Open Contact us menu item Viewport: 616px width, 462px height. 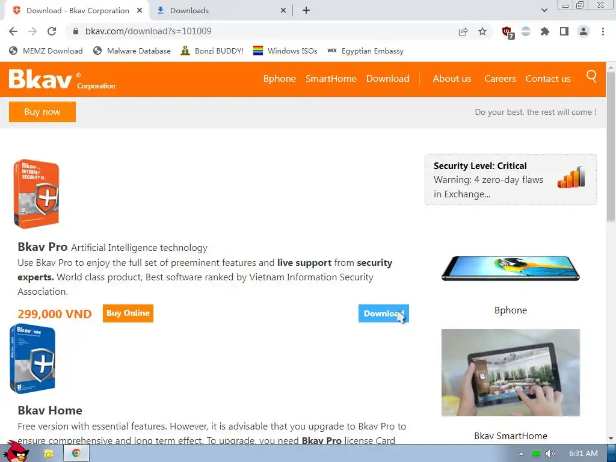[548, 79]
